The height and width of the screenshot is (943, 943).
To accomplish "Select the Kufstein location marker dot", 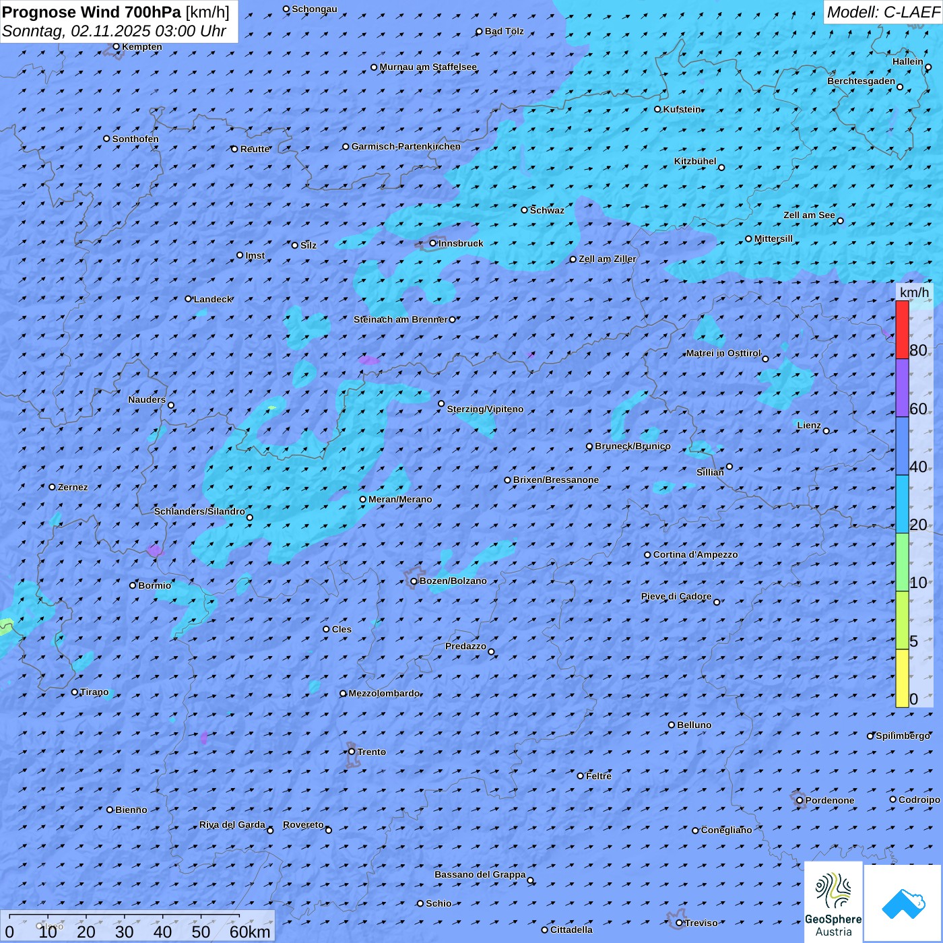I will point(658,109).
